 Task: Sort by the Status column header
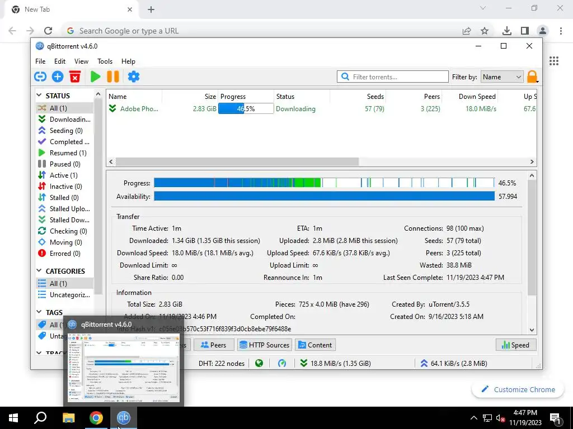(302, 97)
